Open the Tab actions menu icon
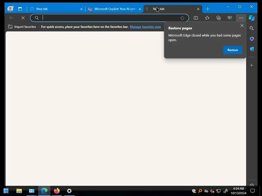262x196 pixels. [20, 9]
